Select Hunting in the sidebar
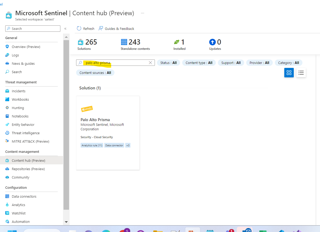The height and width of the screenshot is (232, 320). pos(18,107)
